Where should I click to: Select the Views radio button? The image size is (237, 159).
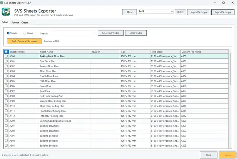coord(25,33)
